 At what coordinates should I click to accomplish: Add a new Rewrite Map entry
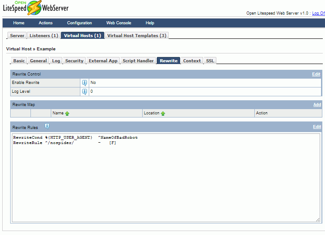pos(317,105)
